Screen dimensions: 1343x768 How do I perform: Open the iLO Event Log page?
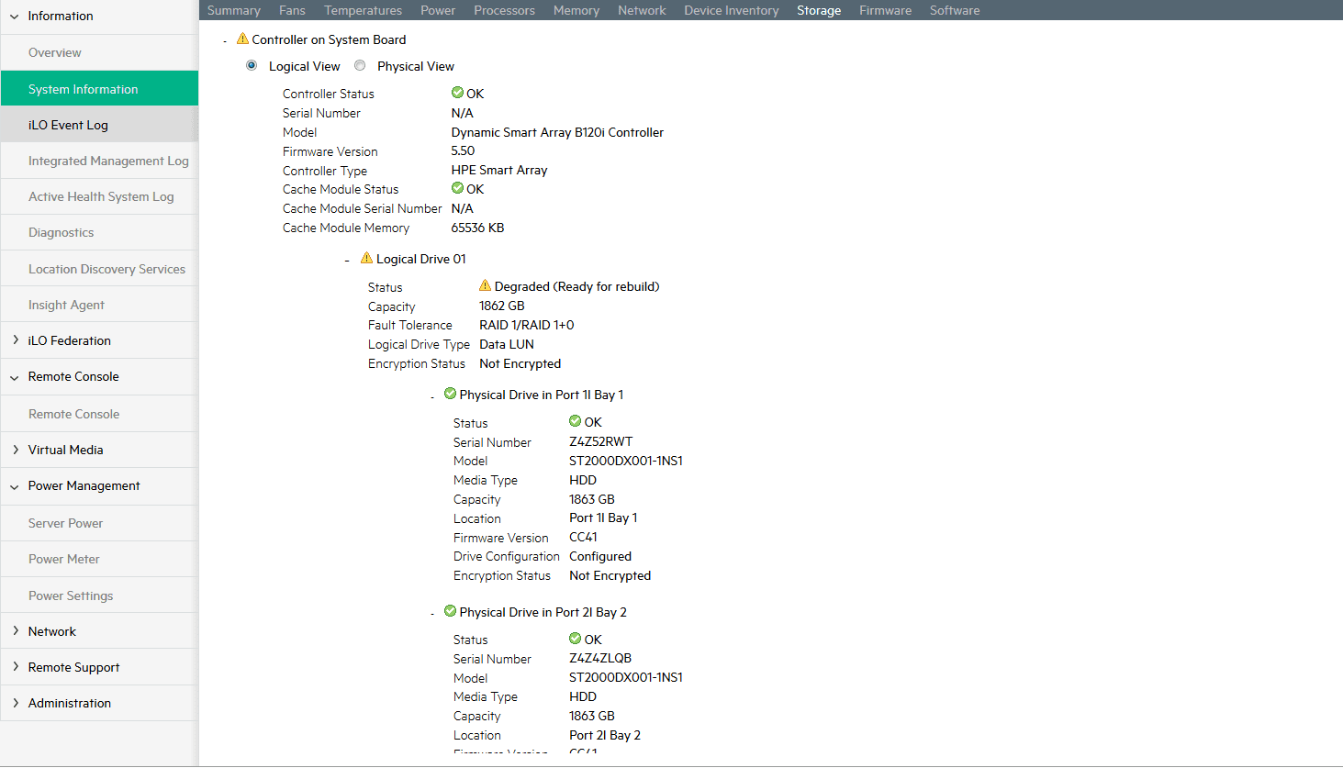[x=99, y=125]
